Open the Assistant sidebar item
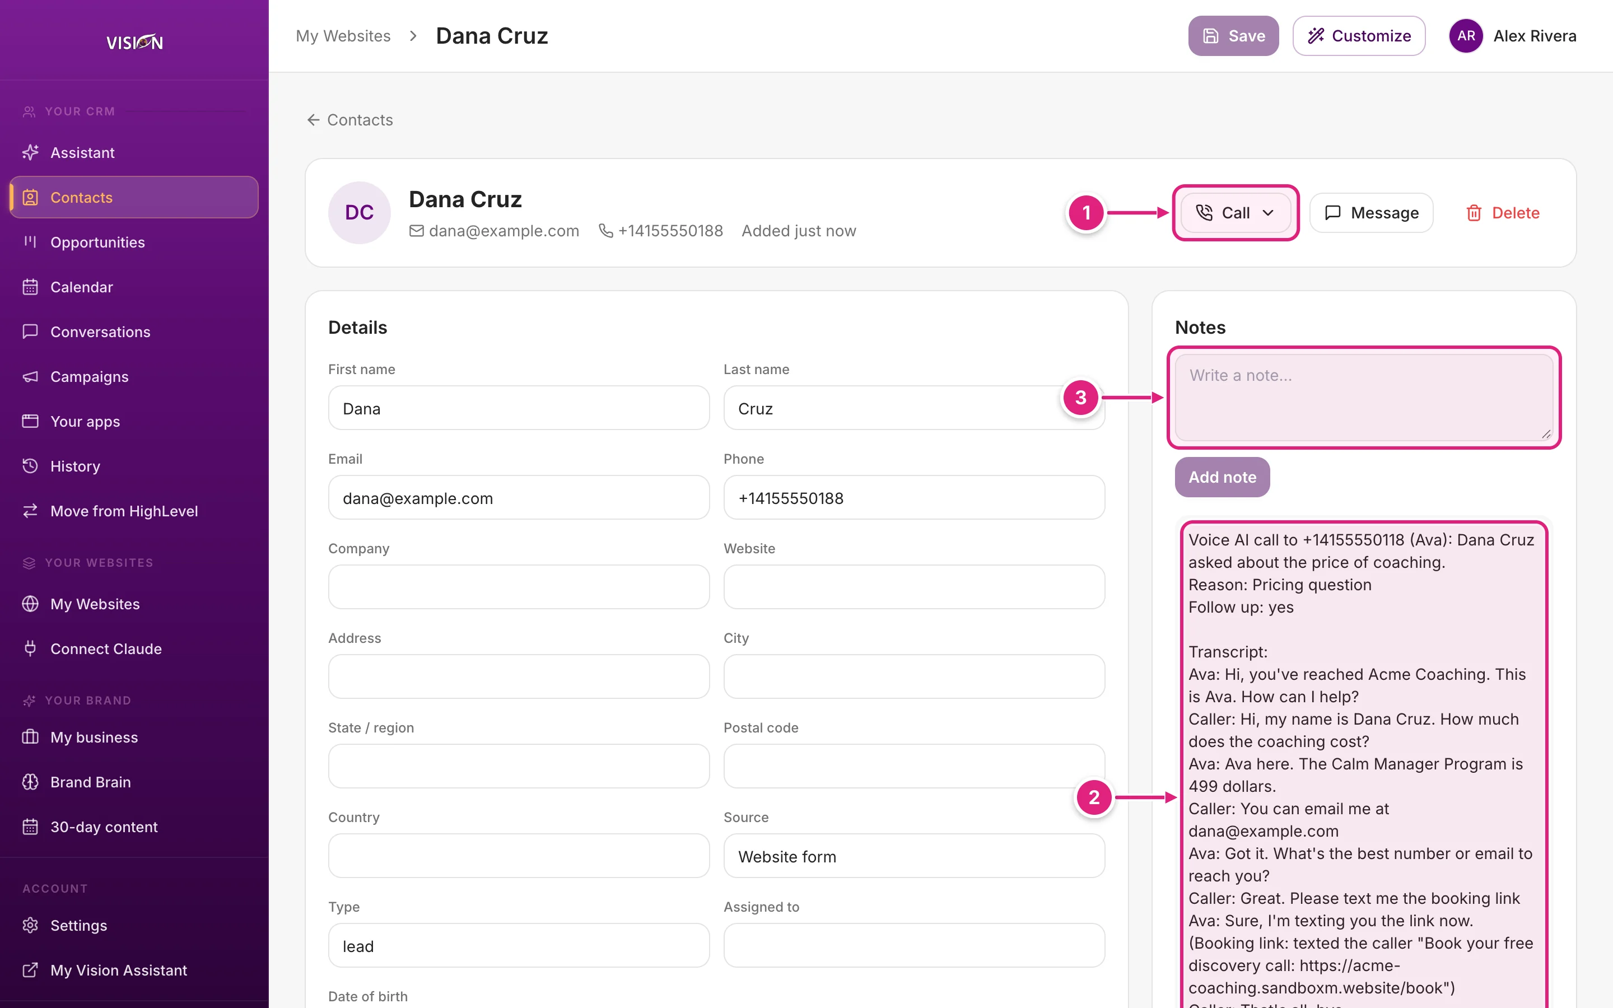 click(x=134, y=153)
